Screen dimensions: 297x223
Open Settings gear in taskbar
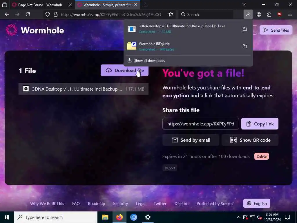click(x=148, y=217)
